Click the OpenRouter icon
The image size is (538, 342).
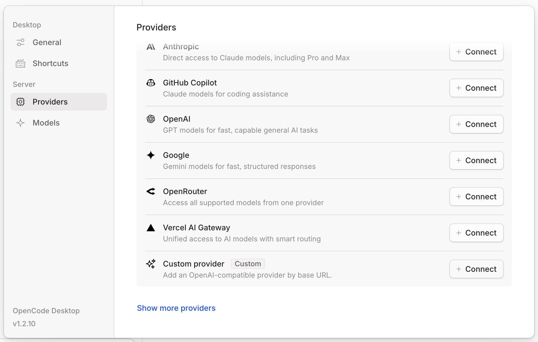tap(151, 191)
